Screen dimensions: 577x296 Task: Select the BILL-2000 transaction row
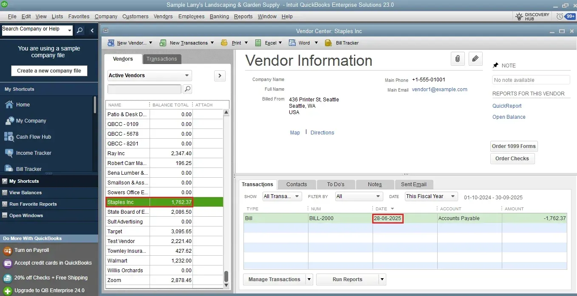(340, 218)
